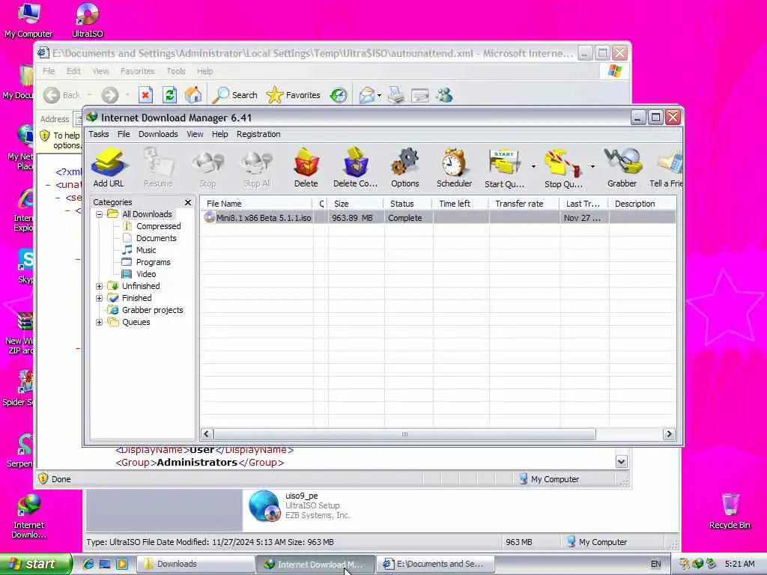Expand the Unfinished category node
Image resolution: width=767 pixels, height=575 pixels.
point(99,286)
